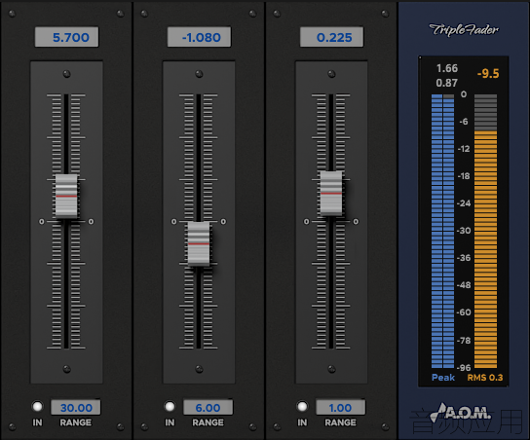Toggle the IN button beside the 1.00 range
This screenshot has width=530, height=440.
(x=302, y=406)
